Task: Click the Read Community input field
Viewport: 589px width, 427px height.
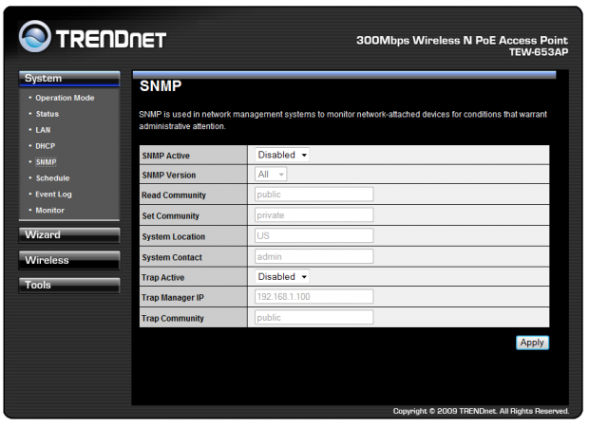Action: (314, 195)
